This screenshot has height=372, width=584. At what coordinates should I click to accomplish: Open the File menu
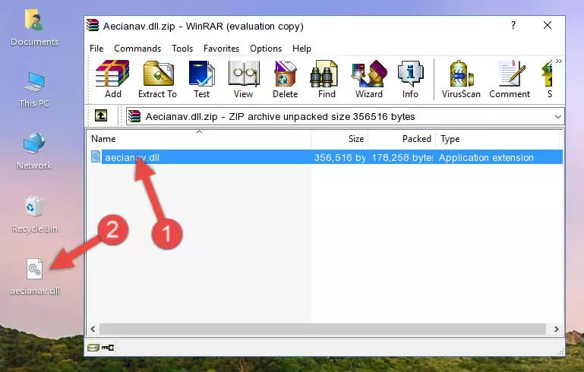tap(96, 49)
